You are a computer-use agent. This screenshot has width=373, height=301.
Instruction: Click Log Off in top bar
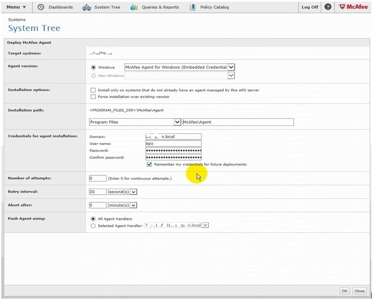(x=310, y=7)
